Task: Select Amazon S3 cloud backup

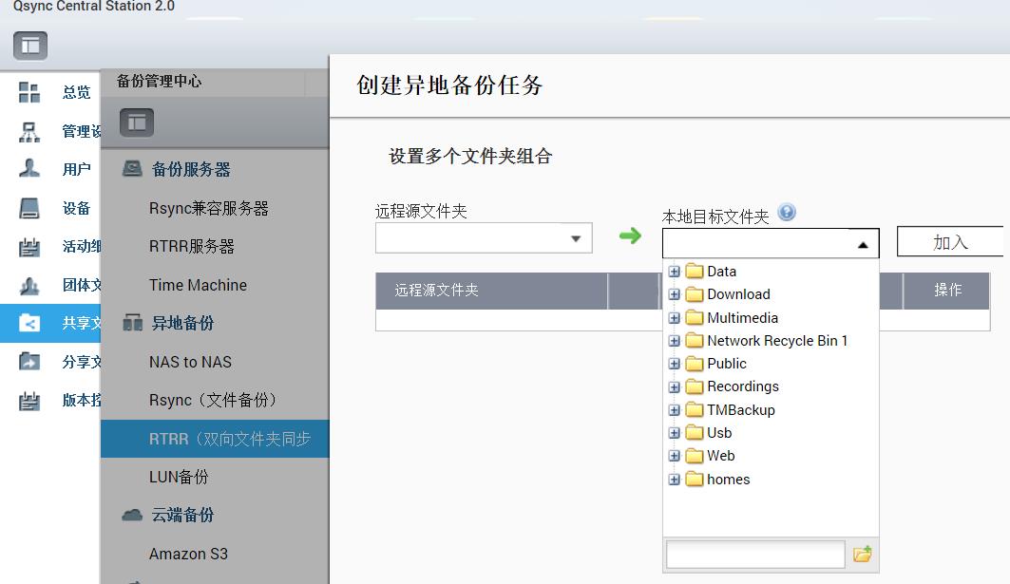Action: tap(188, 554)
